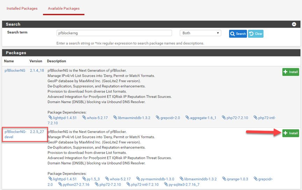Open libmaxminddb-1.3.2 dependency in pfBlockerNG-devel row
The width and height of the screenshot is (302, 190).
click(x=200, y=179)
